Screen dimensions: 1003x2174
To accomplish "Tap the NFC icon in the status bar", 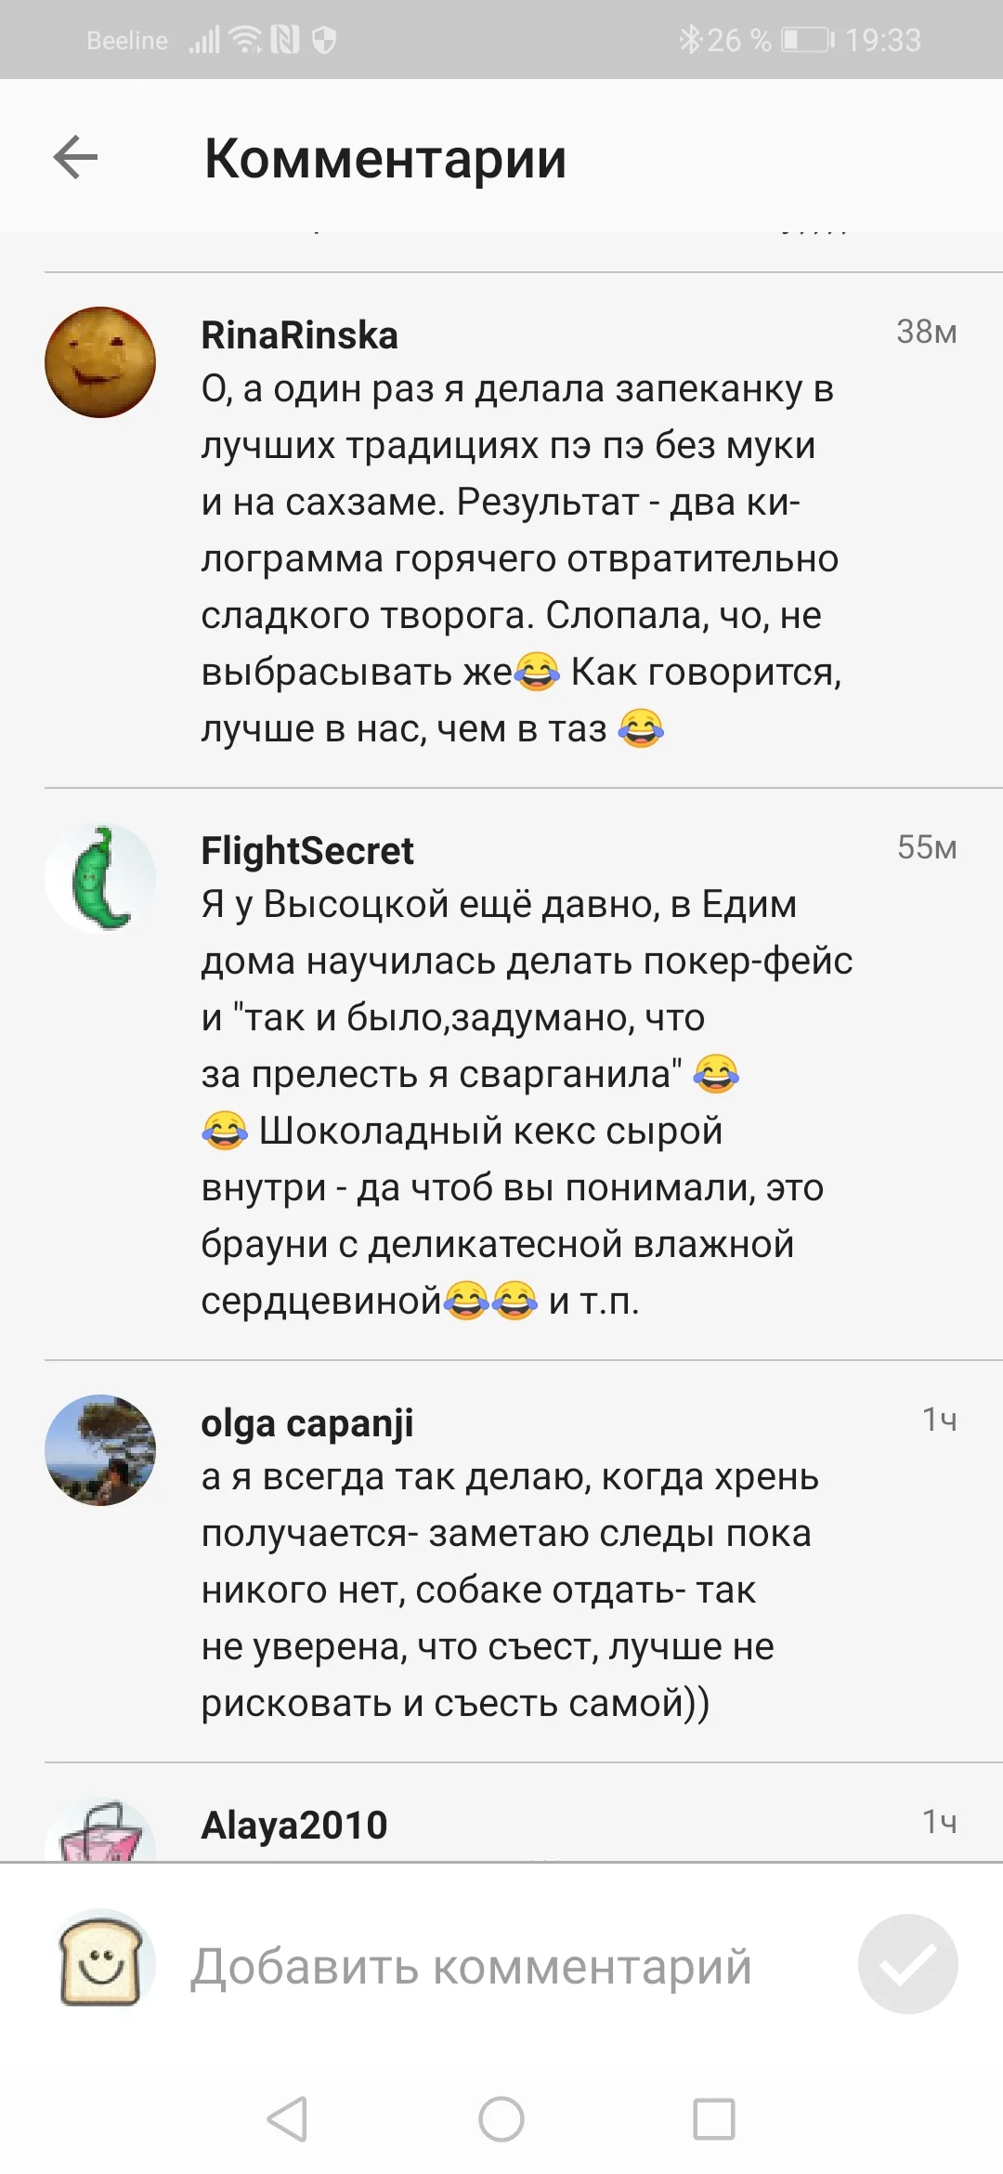I will [284, 40].
